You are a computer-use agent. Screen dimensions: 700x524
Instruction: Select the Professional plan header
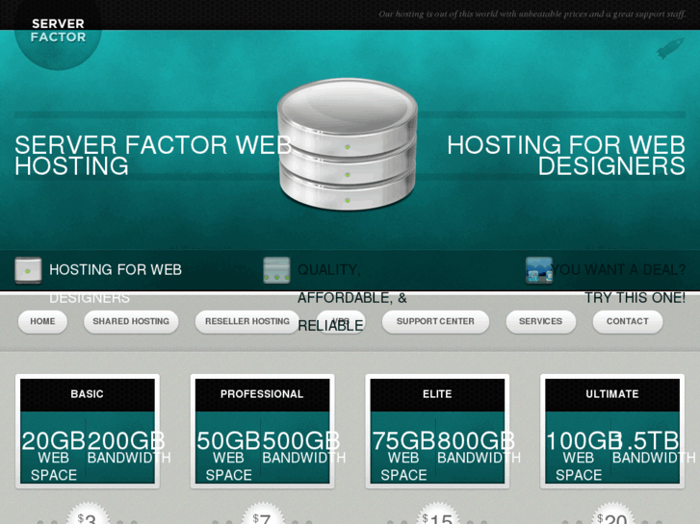263,394
